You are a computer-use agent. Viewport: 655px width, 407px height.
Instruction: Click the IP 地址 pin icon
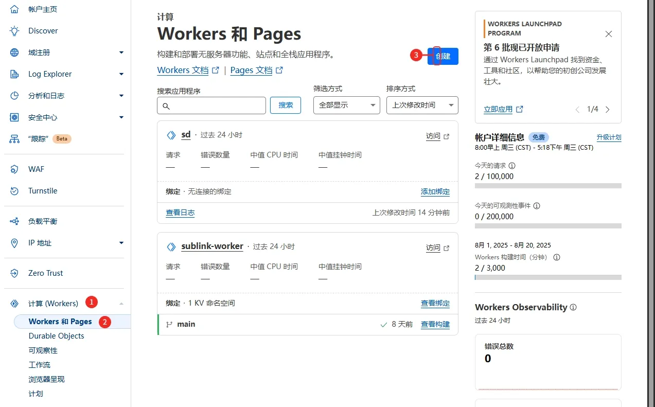point(14,243)
